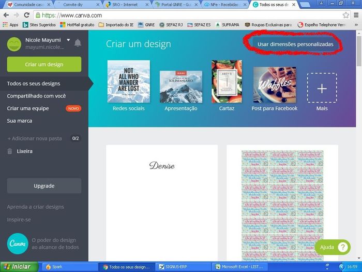Show more bookmarks with the chevron

(356, 25)
